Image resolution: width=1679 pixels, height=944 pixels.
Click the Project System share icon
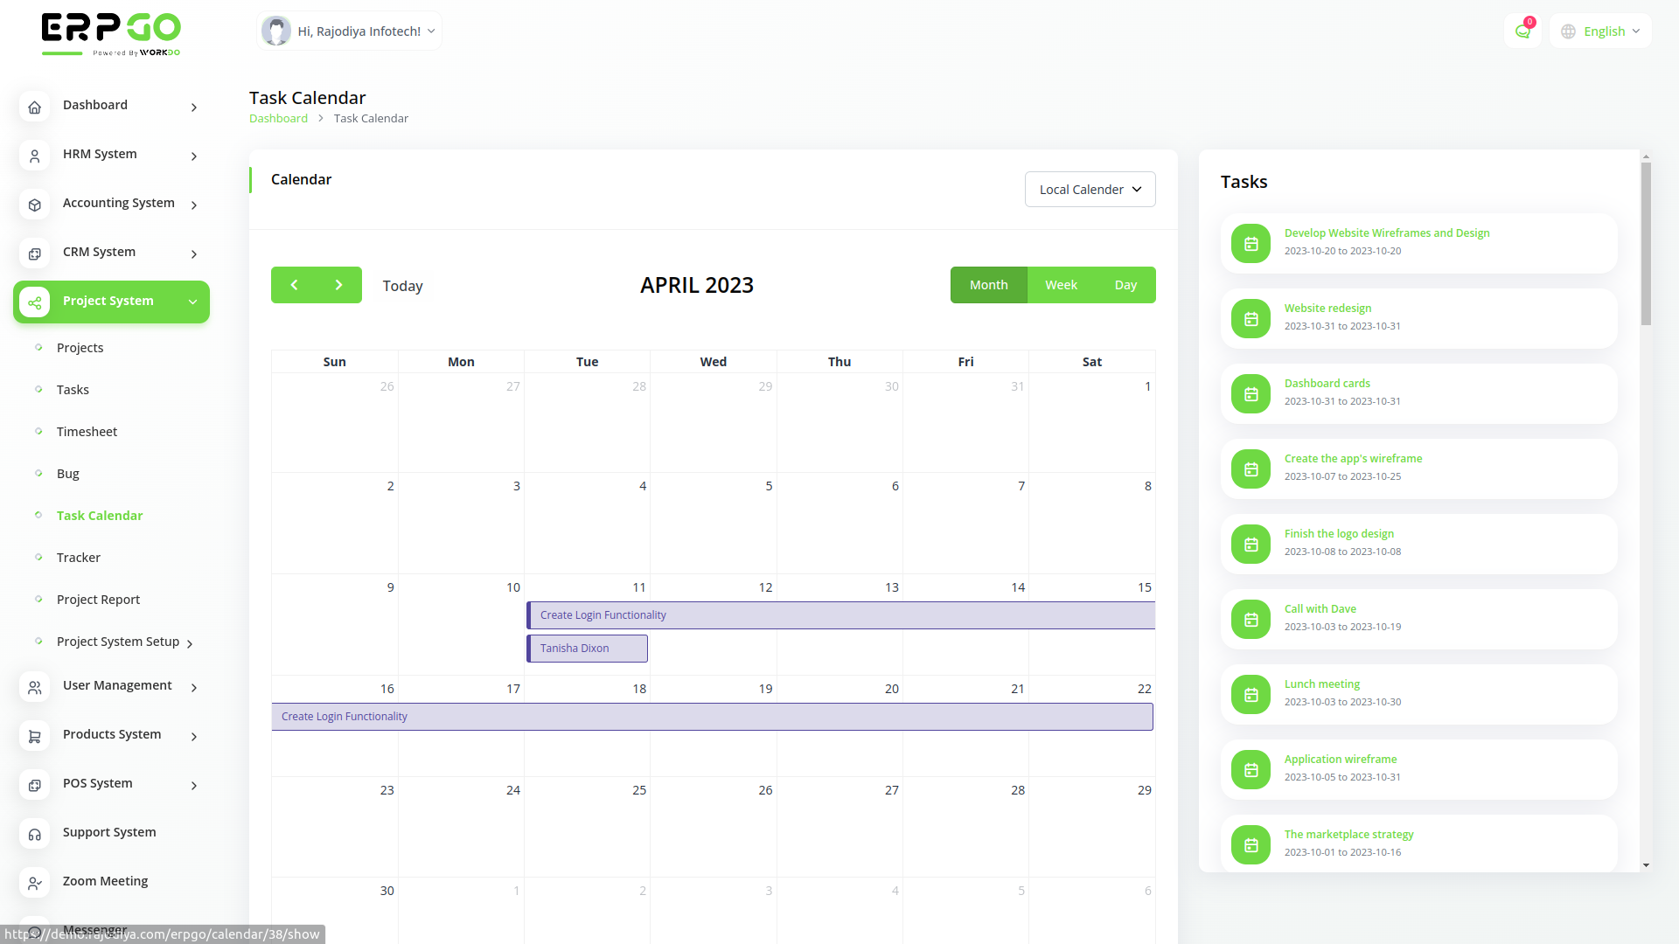(35, 302)
